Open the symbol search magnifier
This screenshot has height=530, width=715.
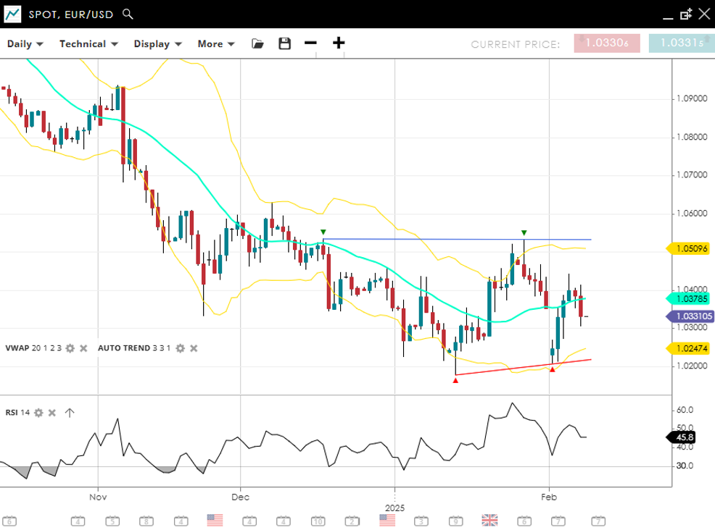[128, 14]
